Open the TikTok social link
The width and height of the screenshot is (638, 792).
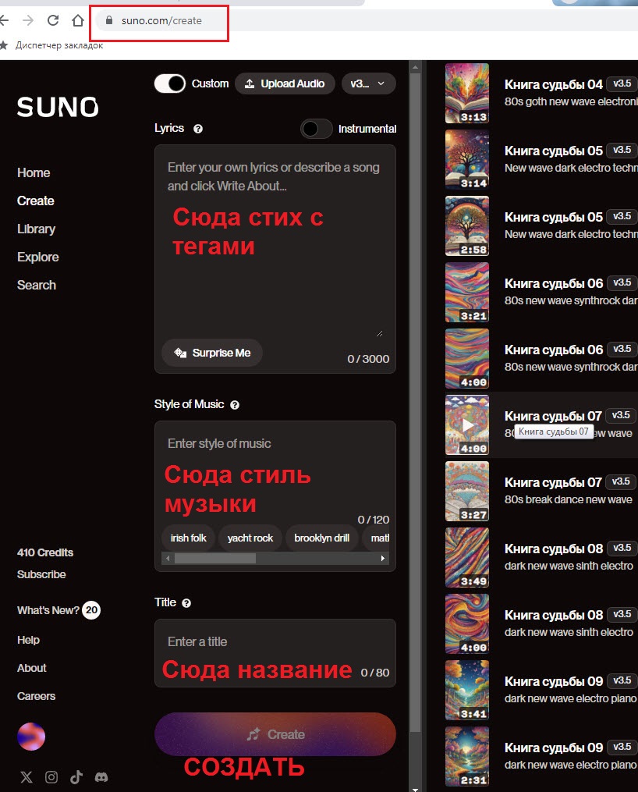pos(76,777)
